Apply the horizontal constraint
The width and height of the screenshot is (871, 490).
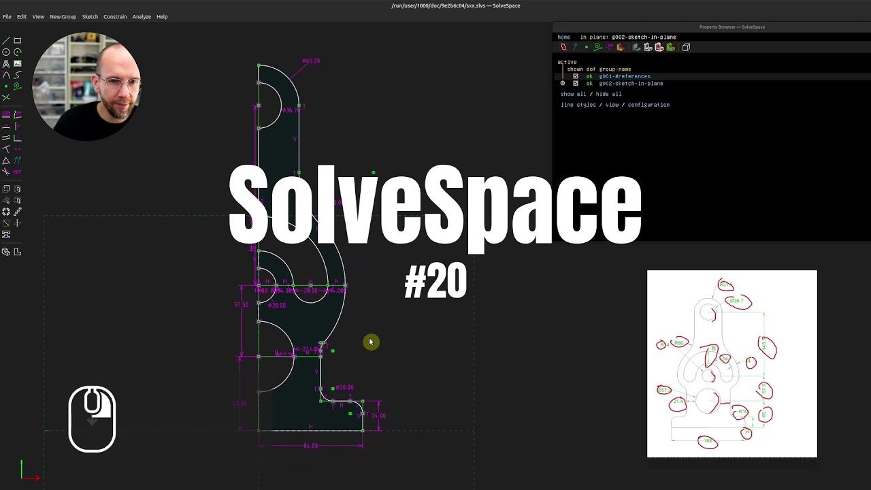[6, 125]
